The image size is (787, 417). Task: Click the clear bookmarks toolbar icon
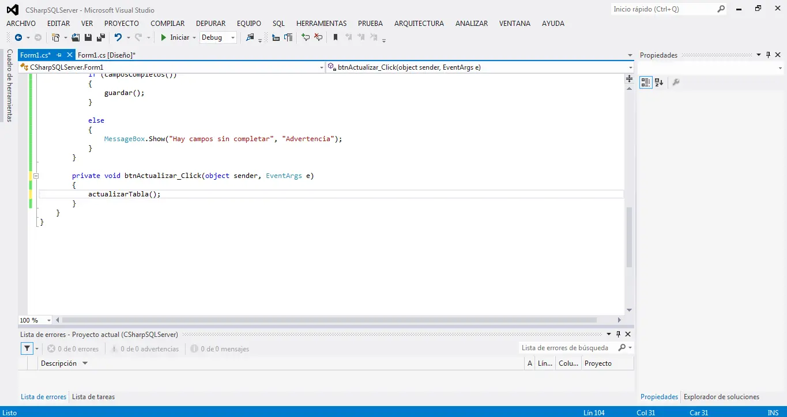pos(374,37)
